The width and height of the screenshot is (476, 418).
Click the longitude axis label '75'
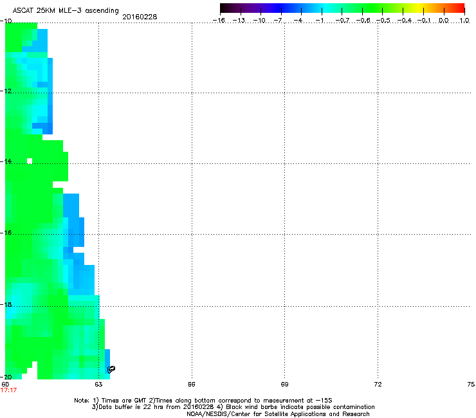pyautogui.click(x=471, y=385)
